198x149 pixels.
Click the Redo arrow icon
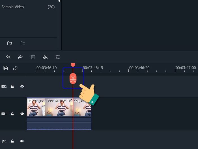tap(20, 57)
